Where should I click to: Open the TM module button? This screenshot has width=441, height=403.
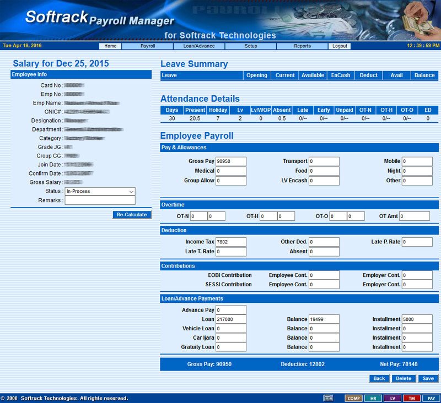[411, 398]
